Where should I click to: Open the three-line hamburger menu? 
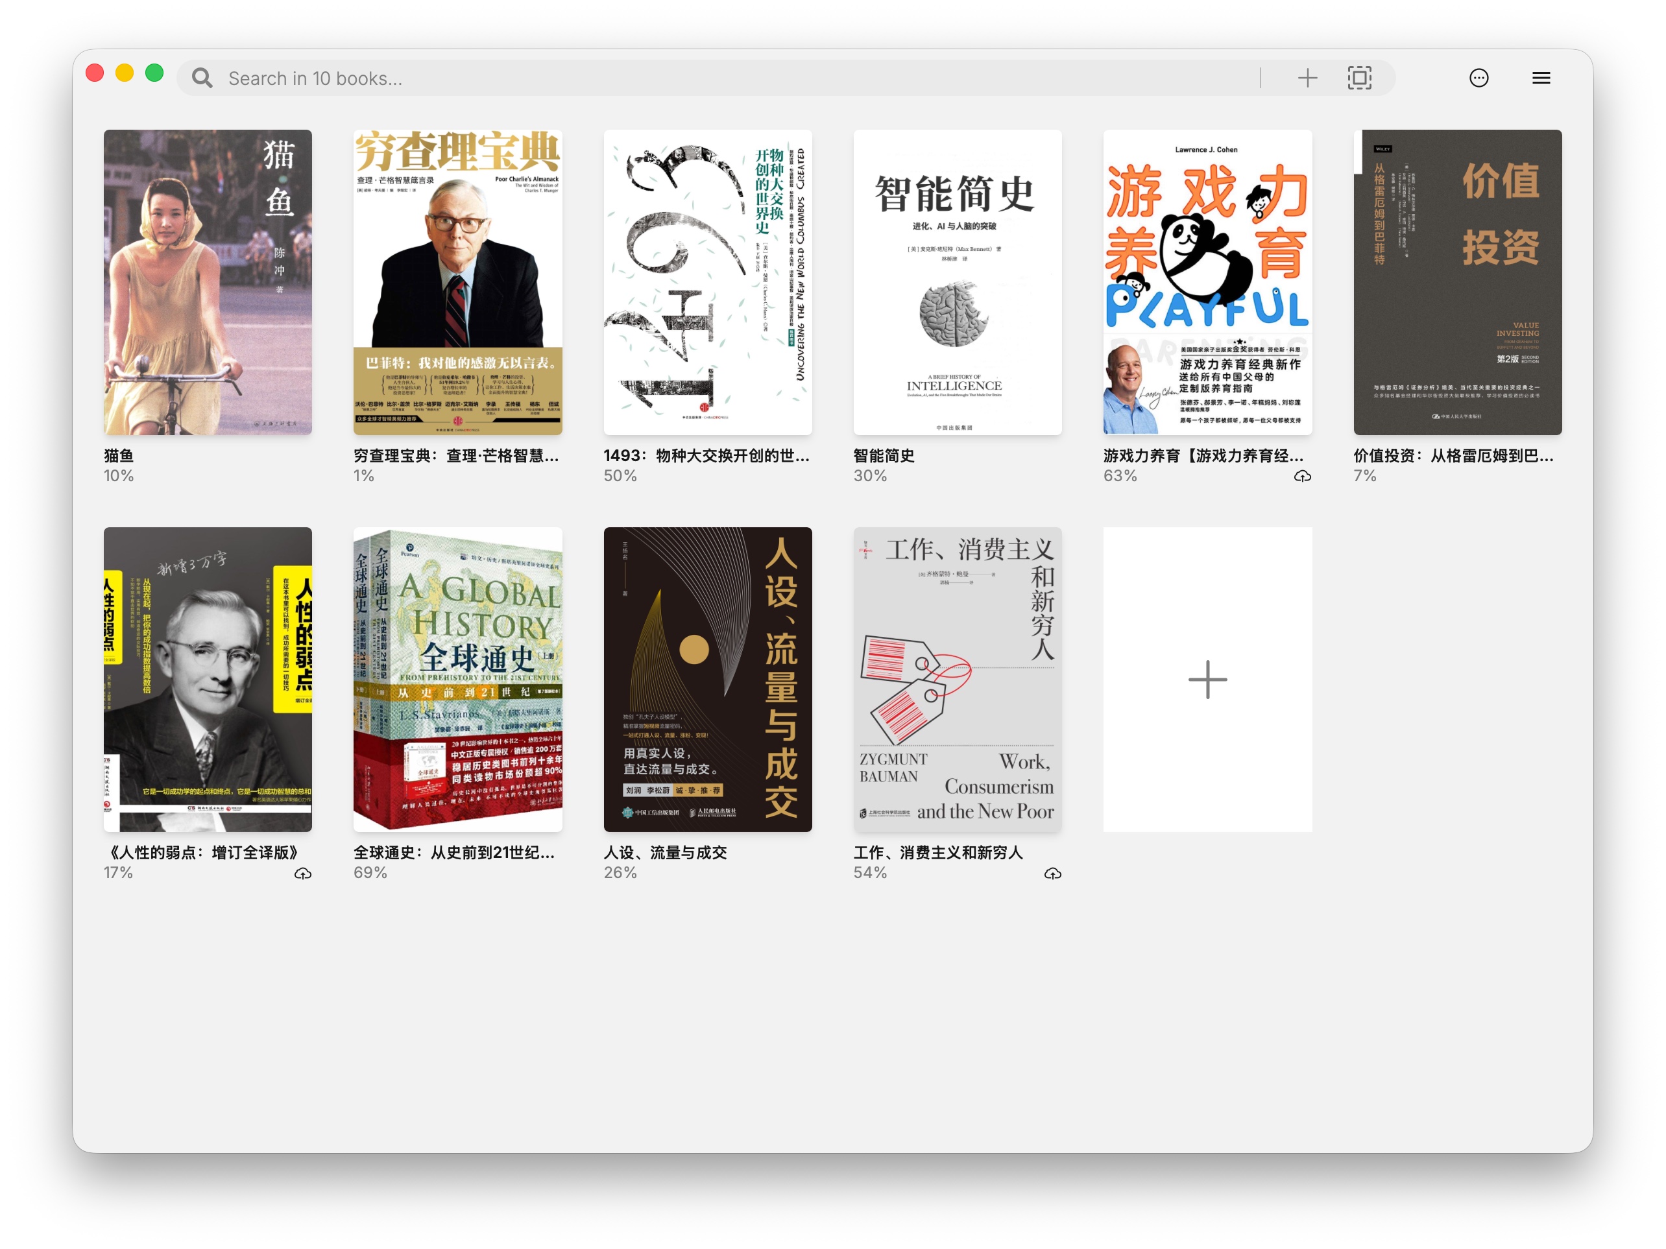pos(1541,78)
